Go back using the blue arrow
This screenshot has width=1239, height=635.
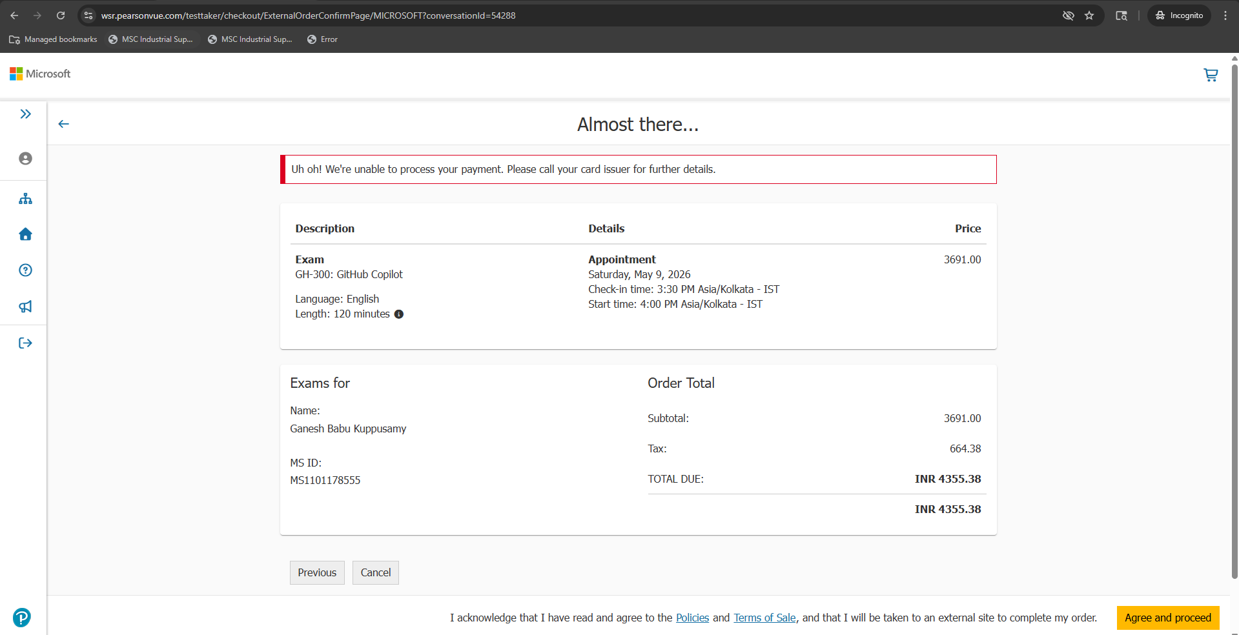coord(63,124)
